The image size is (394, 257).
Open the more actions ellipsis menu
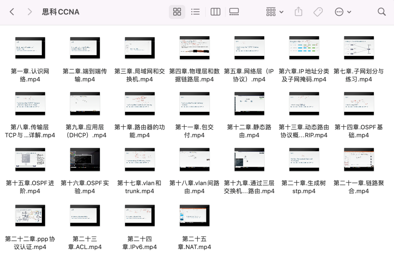pos(343,12)
